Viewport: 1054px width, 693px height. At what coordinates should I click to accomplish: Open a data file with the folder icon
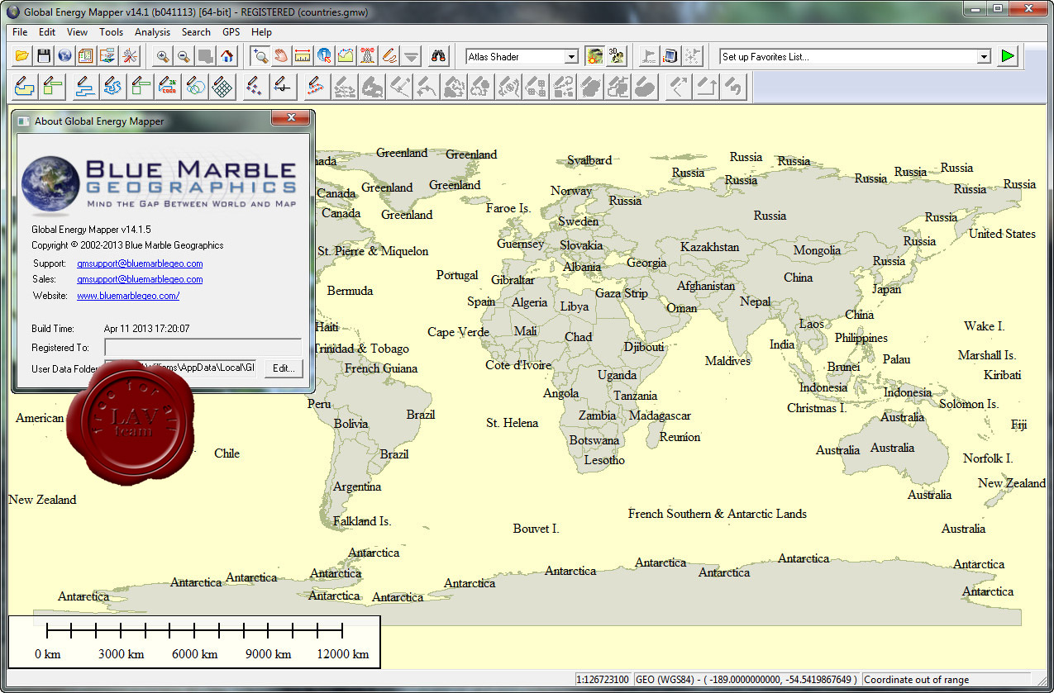point(22,56)
